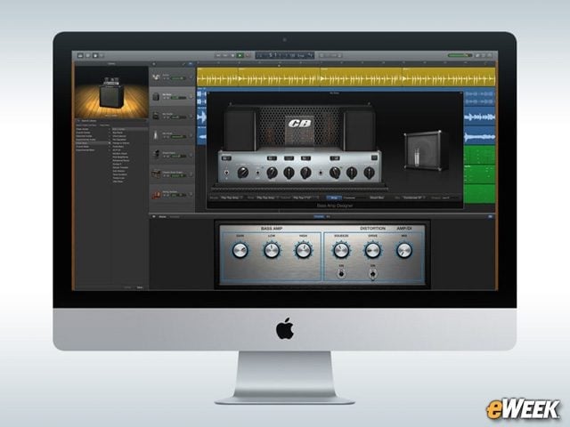
Task: Select the drum kit track icon
Action: pyautogui.click(x=156, y=77)
